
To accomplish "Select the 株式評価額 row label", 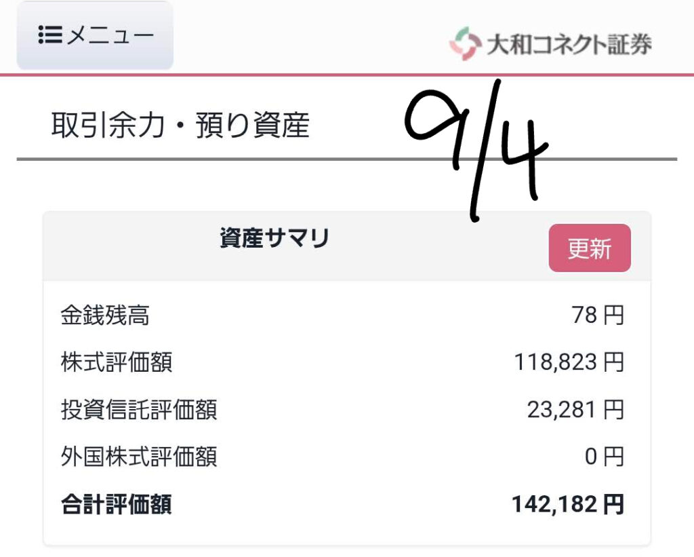I will [117, 362].
